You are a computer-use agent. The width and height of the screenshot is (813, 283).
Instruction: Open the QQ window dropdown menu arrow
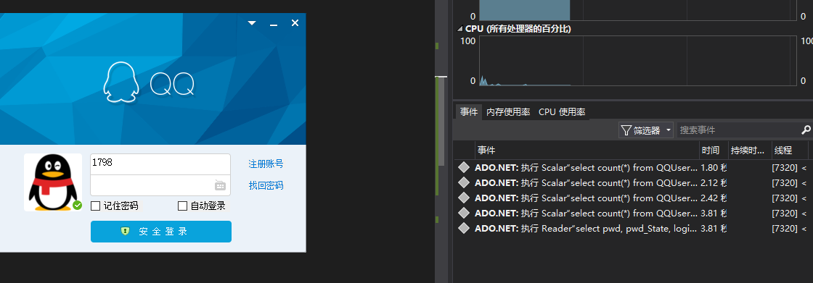click(252, 22)
